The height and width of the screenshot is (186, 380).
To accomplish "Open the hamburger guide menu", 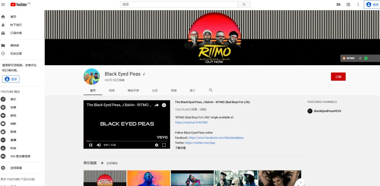I will pyautogui.click(x=3, y=4).
